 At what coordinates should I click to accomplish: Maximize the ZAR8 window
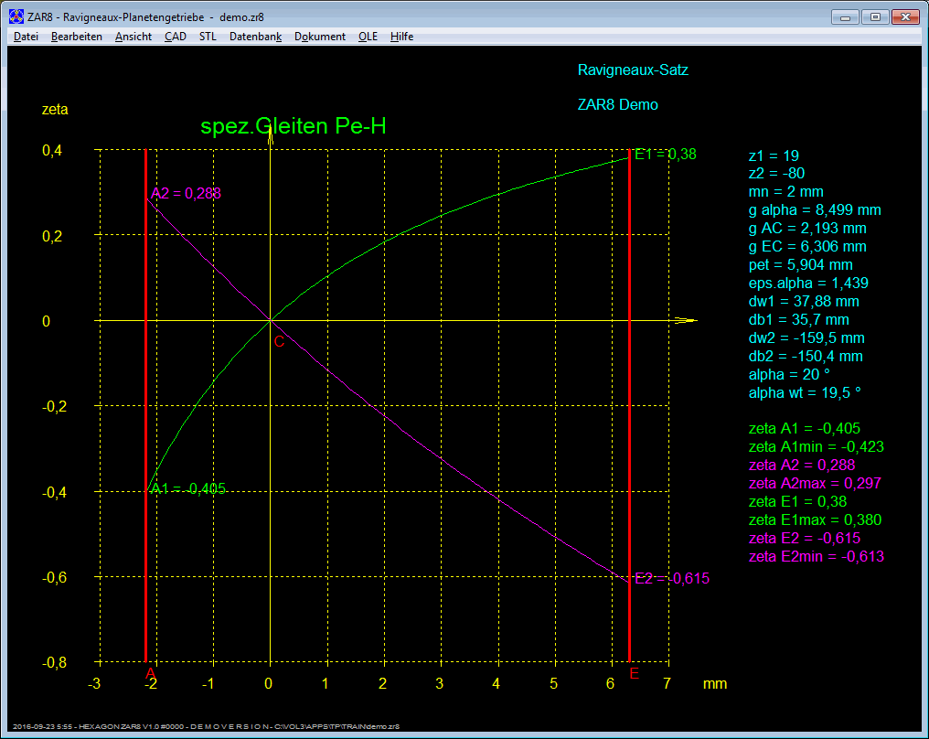coord(875,16)
